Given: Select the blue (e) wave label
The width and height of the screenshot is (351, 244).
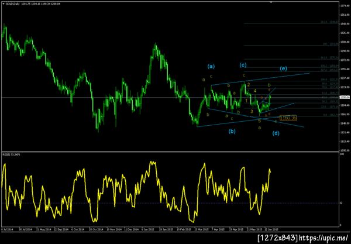Looking at the screenshot, I should click(x=283, y=68).
